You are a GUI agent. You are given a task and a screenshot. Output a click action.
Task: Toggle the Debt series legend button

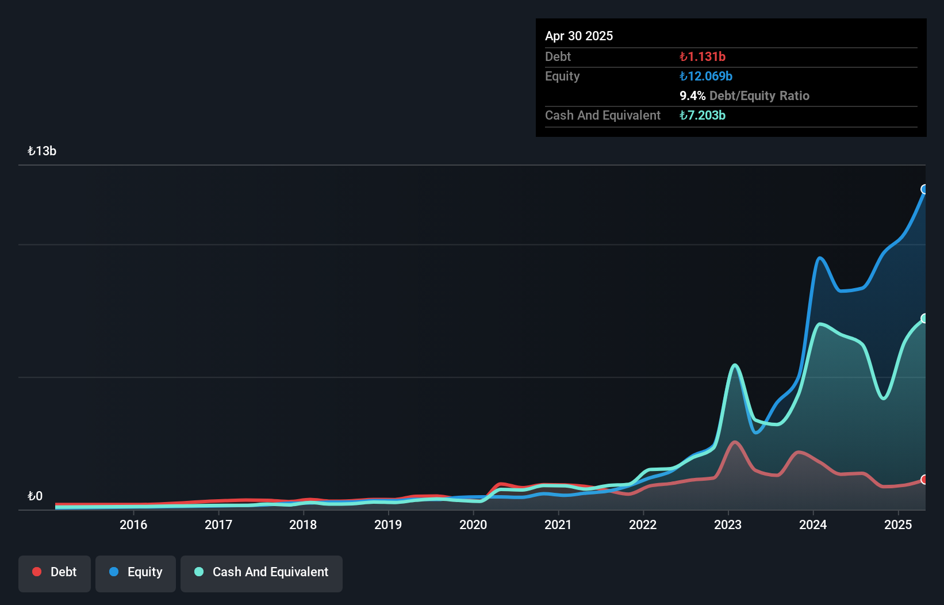tap(55, 573)
